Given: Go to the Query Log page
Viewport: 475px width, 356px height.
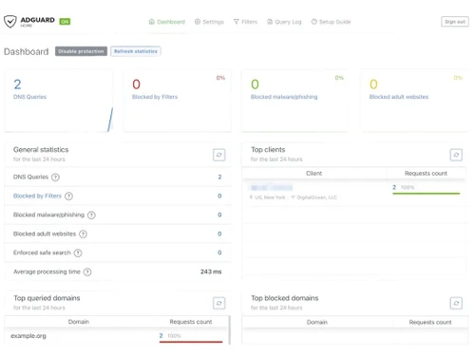Looking at the screenshot, I should click(284, 22).
